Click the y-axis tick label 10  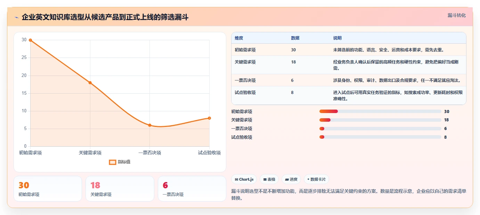pyautogui.click(x=24, y=111)
